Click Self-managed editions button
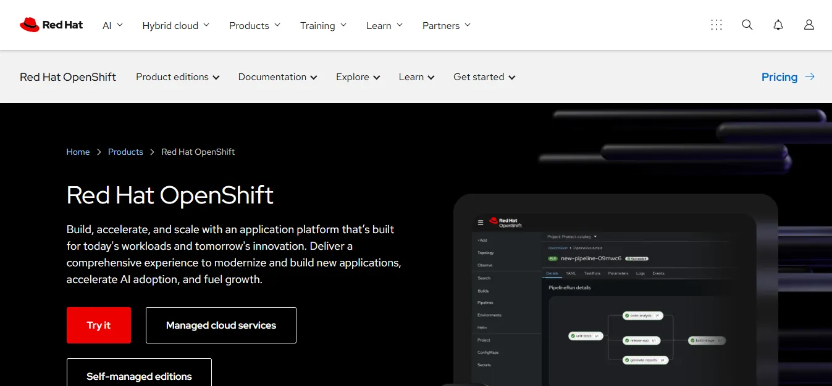Image resolution: width=832 pixels, height=386 pixels. (139, 372)
